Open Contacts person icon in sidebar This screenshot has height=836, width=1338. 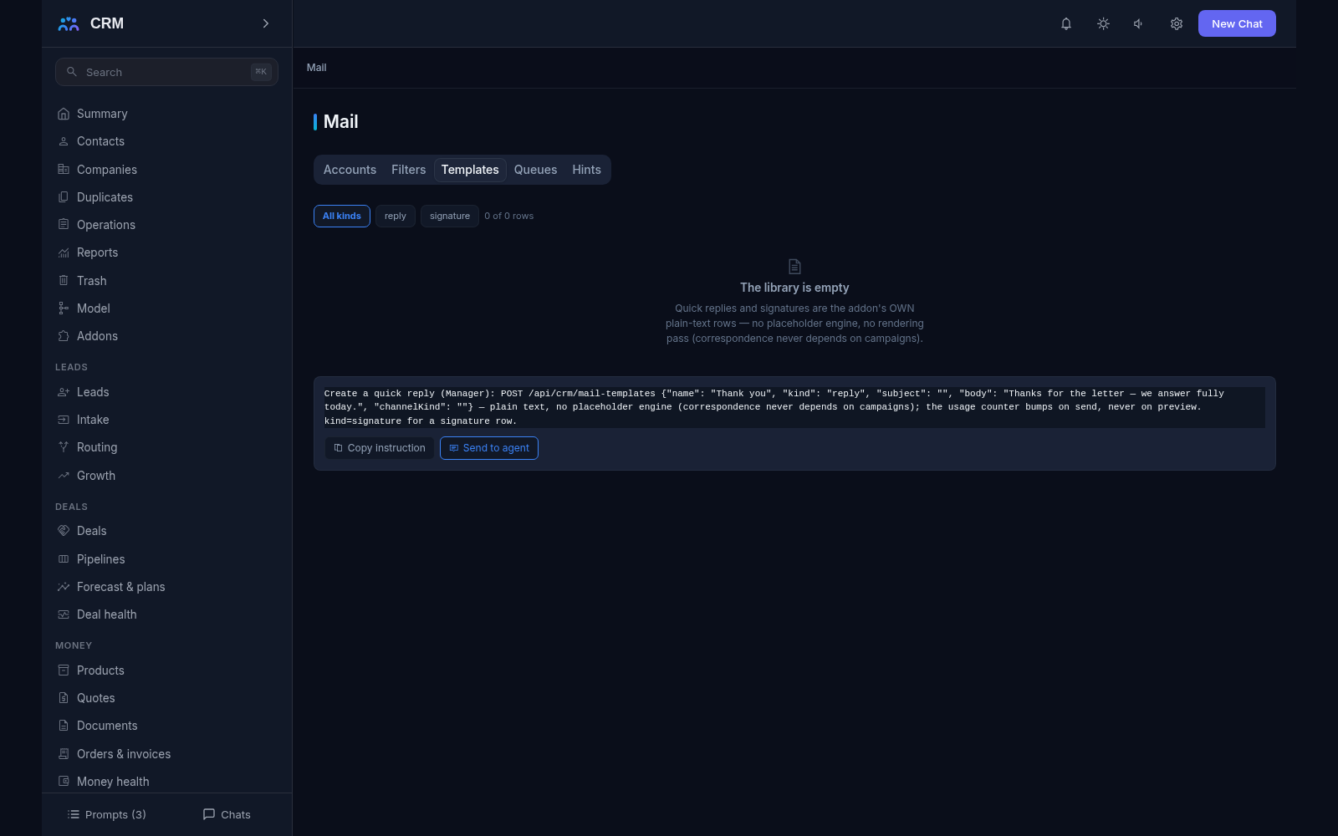click(x=64, y=141)
